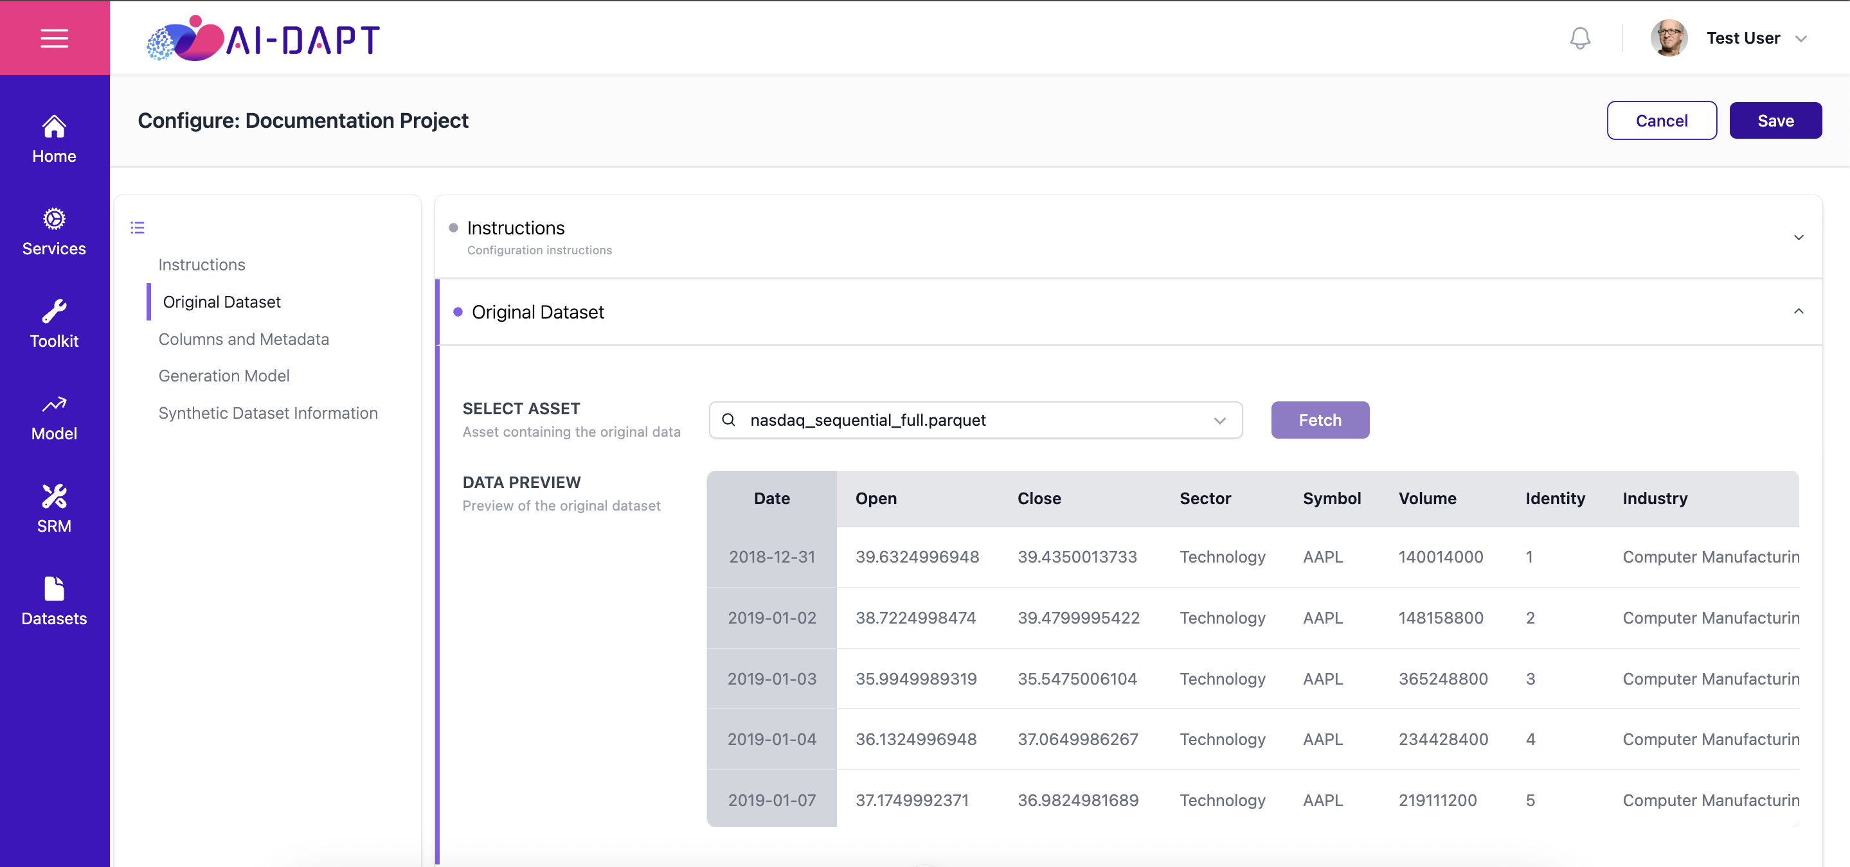This screenshot has width=1850, height=867.
Task: Click Close value 35.5475006104
Action: 1077,679
